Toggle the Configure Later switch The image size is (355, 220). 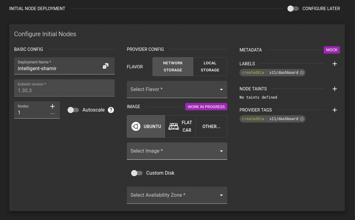pos(293,9)
